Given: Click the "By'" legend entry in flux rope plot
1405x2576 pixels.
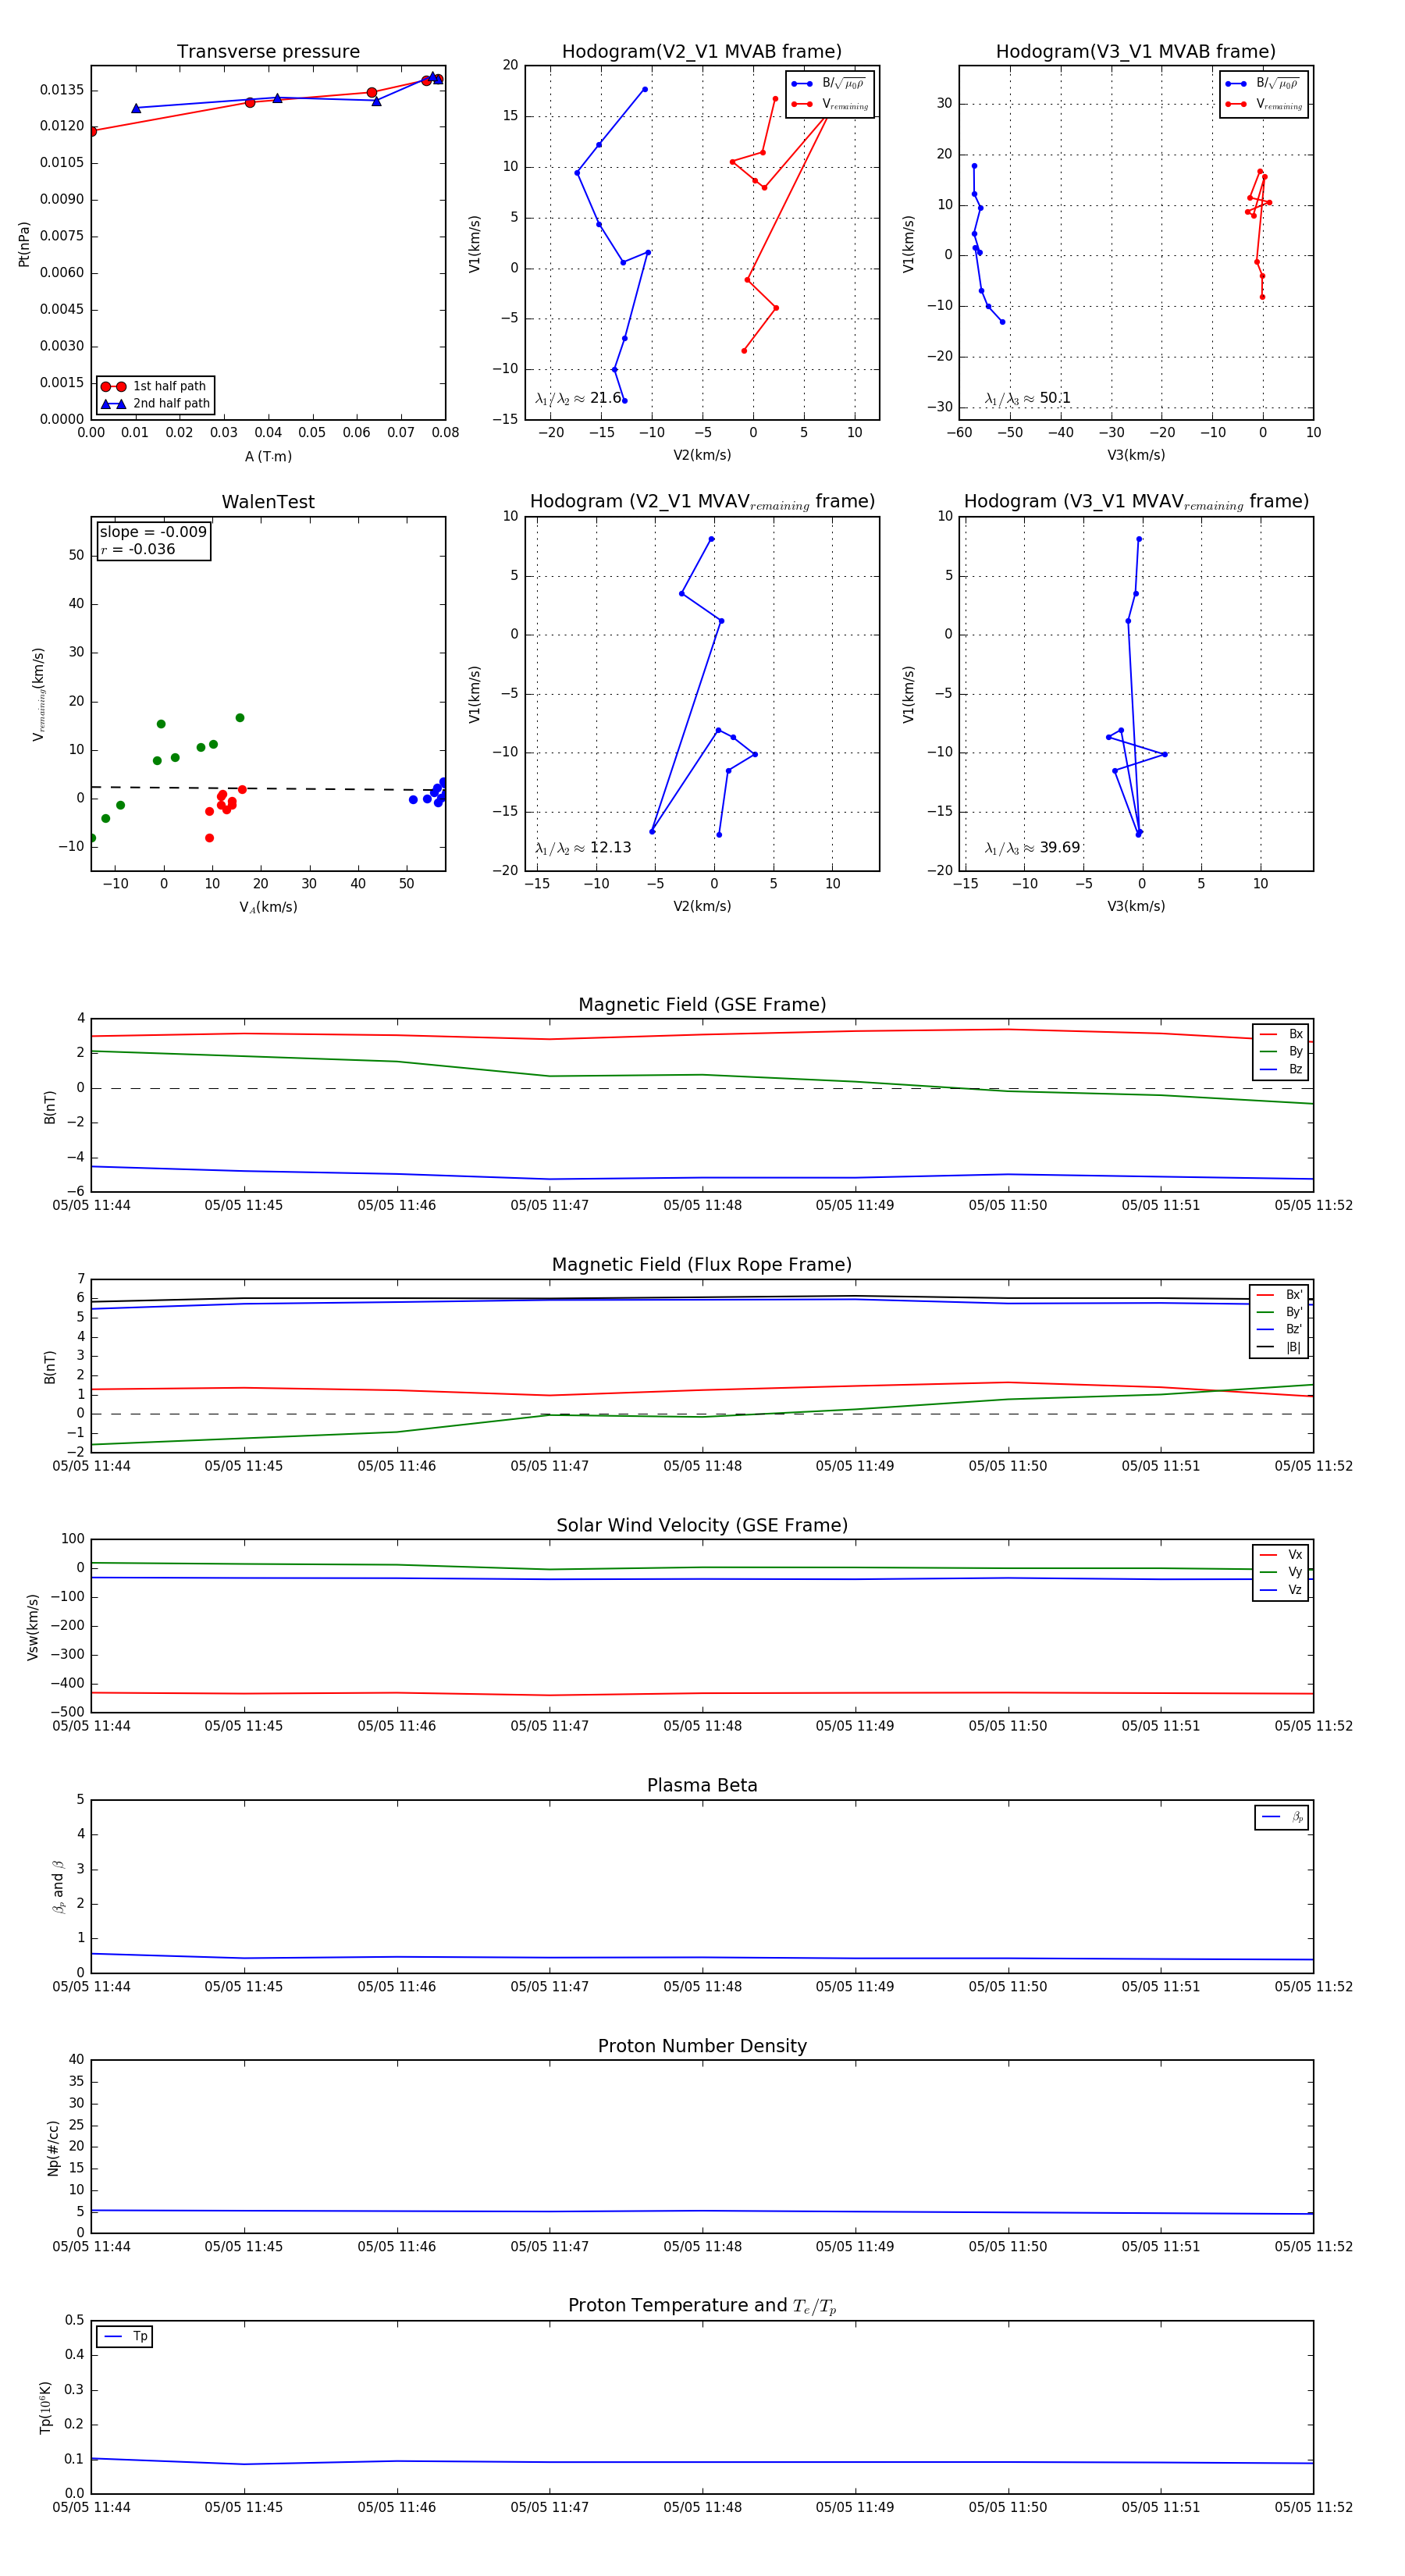Looking at the screenshot, I should (1279, 1312).
